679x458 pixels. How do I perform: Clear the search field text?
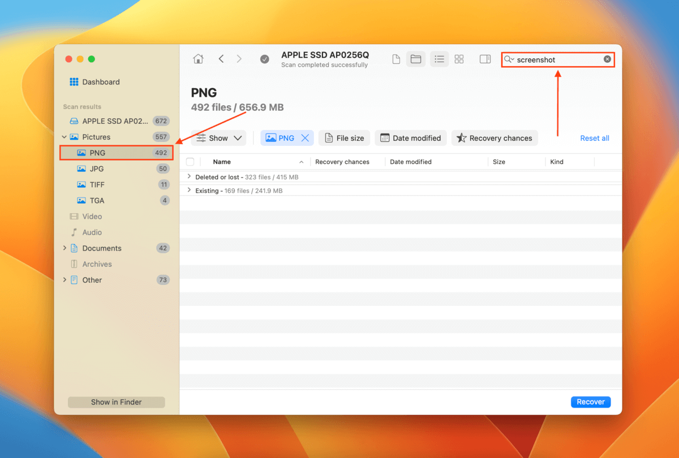607,59
